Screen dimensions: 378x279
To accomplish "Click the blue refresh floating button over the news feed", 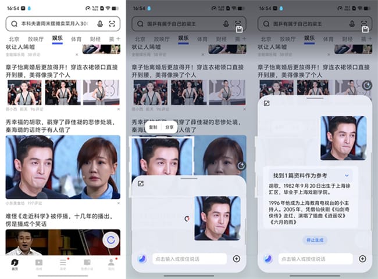I will pos(110,239).
